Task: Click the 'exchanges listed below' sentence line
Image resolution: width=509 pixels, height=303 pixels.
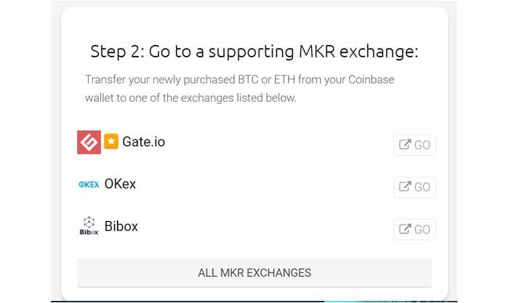Action: 191,97
